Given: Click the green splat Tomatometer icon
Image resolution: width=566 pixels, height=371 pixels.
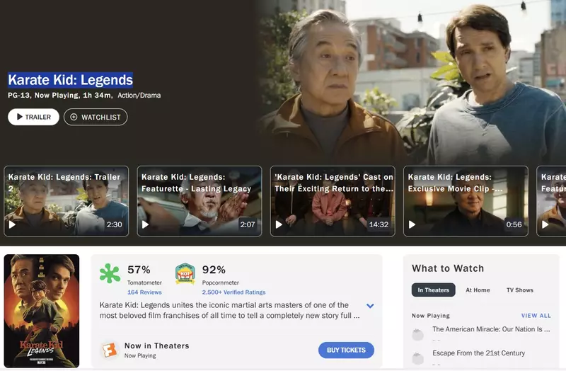Looking at the screenshot, I should (x=110, y=273).
